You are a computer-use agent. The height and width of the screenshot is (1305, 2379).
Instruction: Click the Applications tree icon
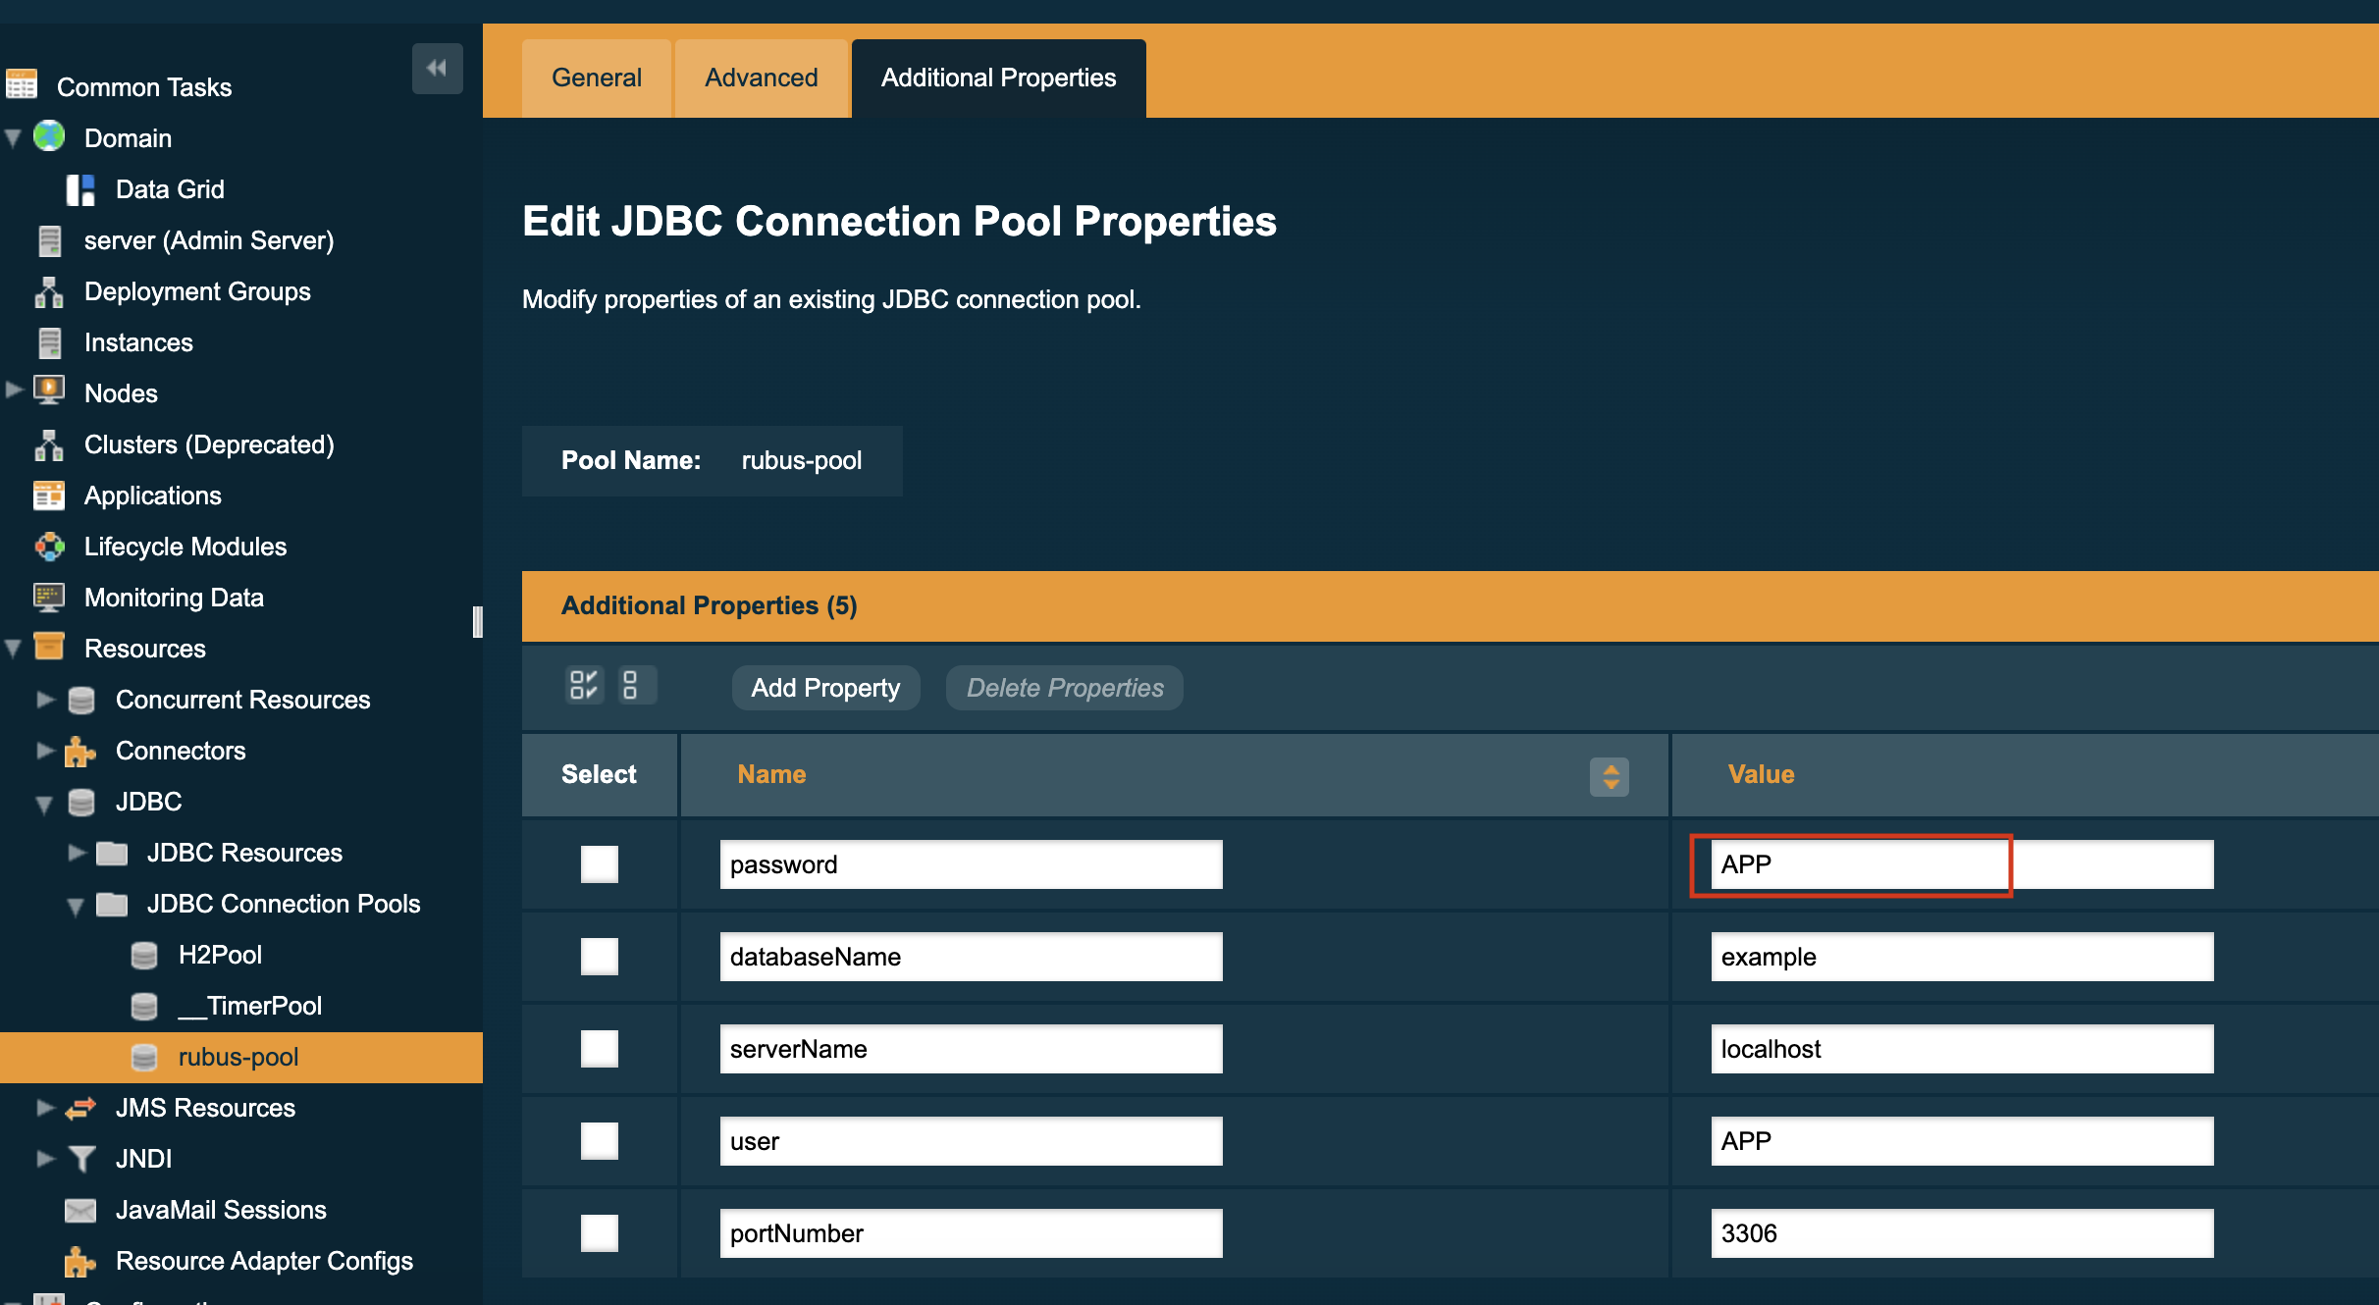49,496
